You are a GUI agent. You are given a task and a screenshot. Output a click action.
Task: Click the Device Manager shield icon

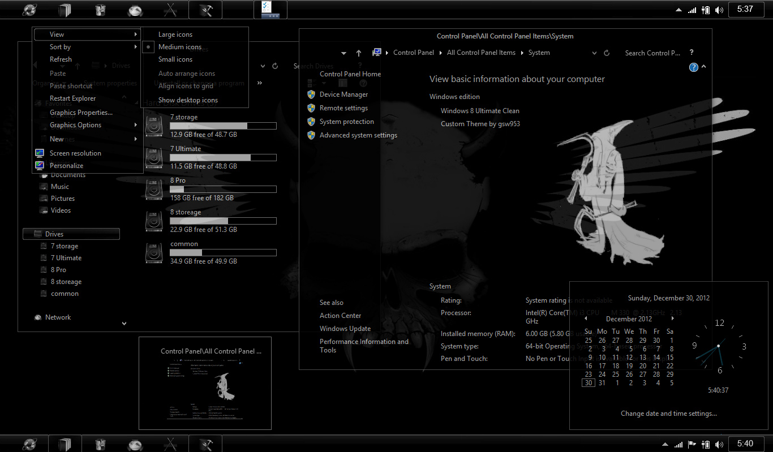pos(311,94)
